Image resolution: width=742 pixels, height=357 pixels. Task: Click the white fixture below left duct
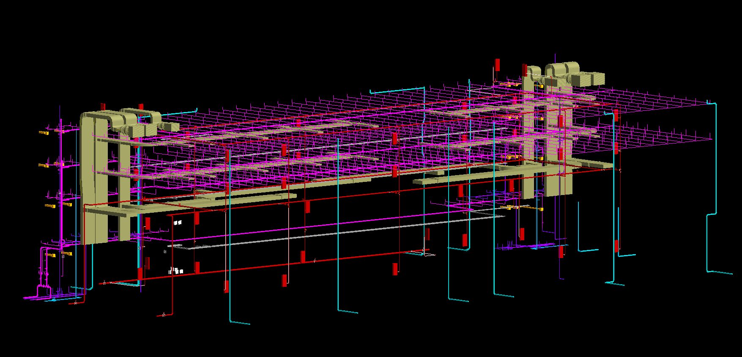(x=178, y=222)
